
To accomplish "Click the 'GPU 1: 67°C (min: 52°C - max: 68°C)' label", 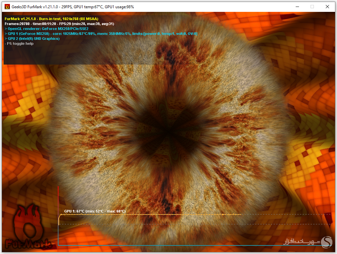I will (x=95, y=211).
